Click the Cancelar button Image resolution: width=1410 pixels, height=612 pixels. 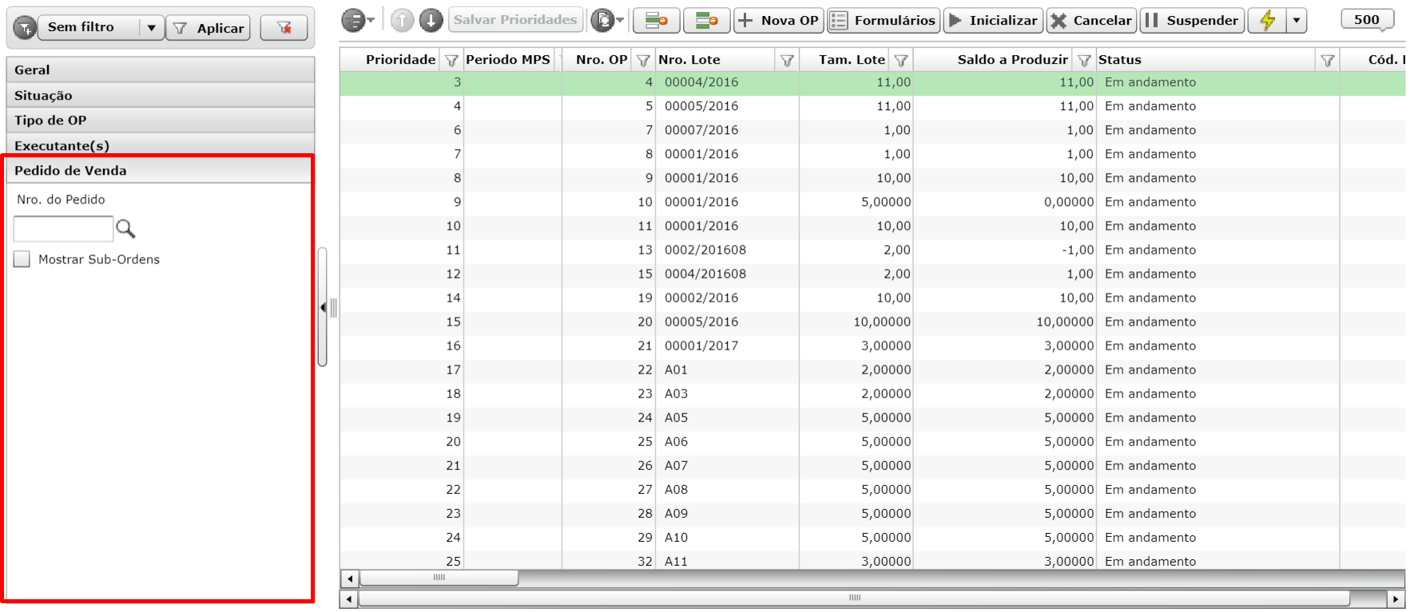(x=1091, y=20)
